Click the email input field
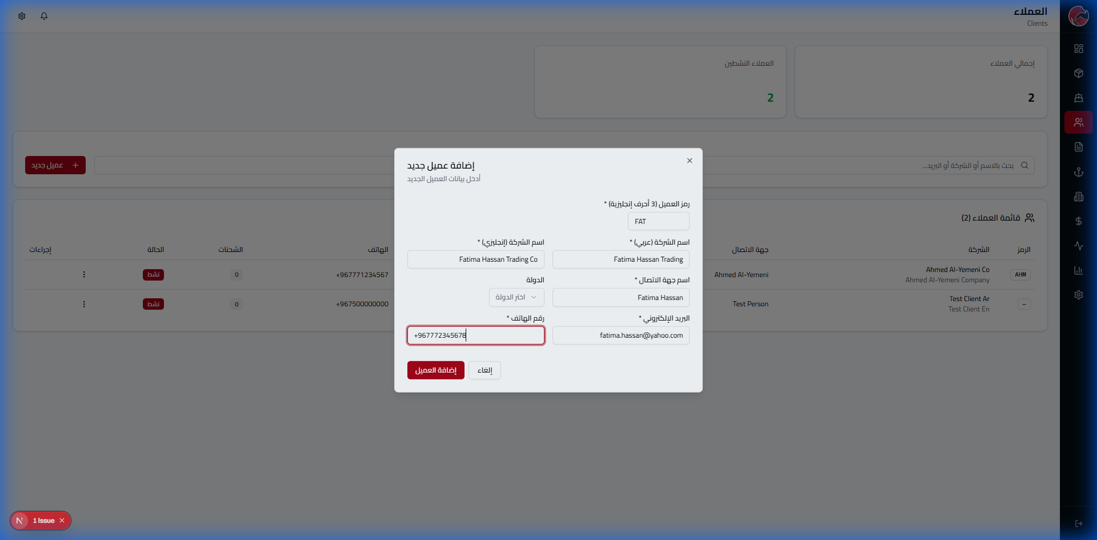 (x=620, y=335)
